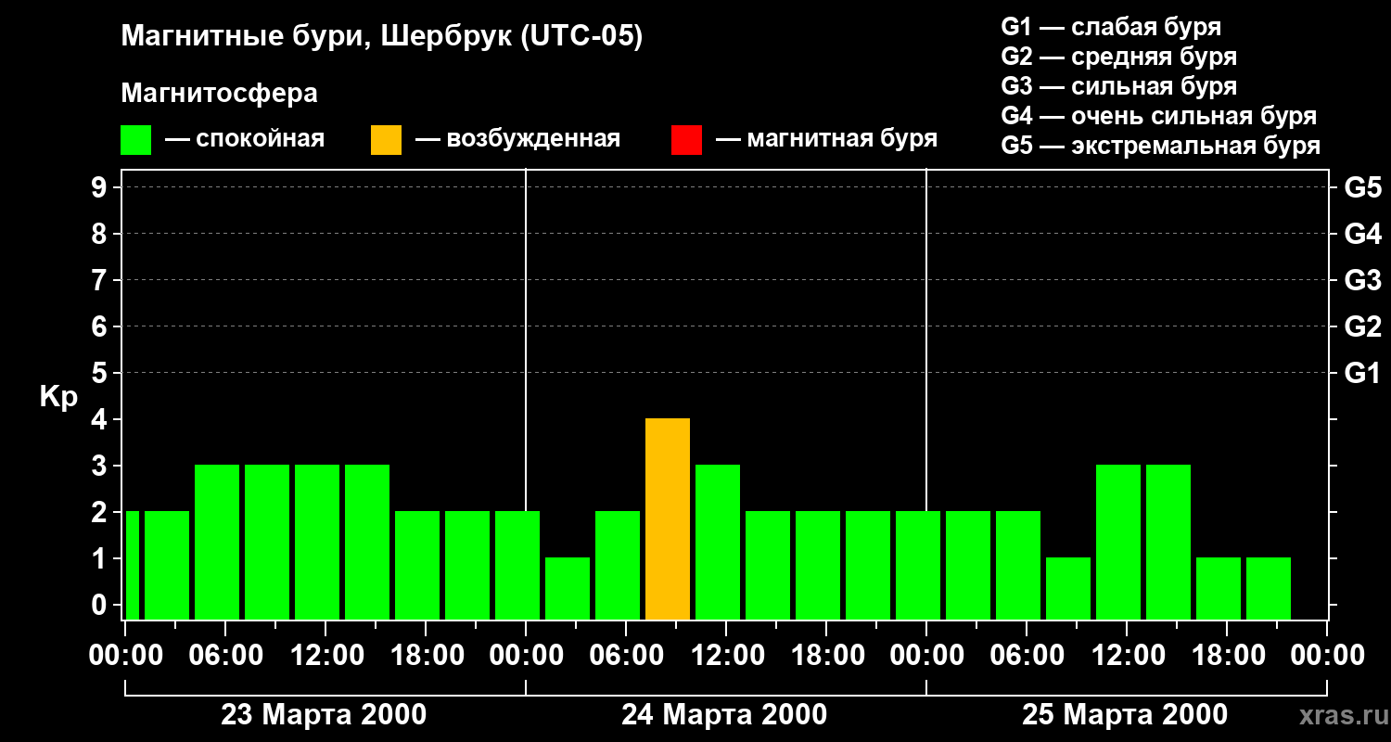Click the chart title 'Магнитные бури, Шербрук (UTC-05)'
The height and width of the screenshot is (742, 1391).
(x=382, y=37)
